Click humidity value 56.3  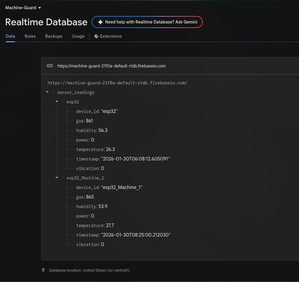(103, 130)
